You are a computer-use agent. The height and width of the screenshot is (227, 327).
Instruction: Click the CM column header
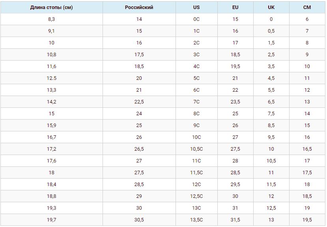tap(307, 7)
